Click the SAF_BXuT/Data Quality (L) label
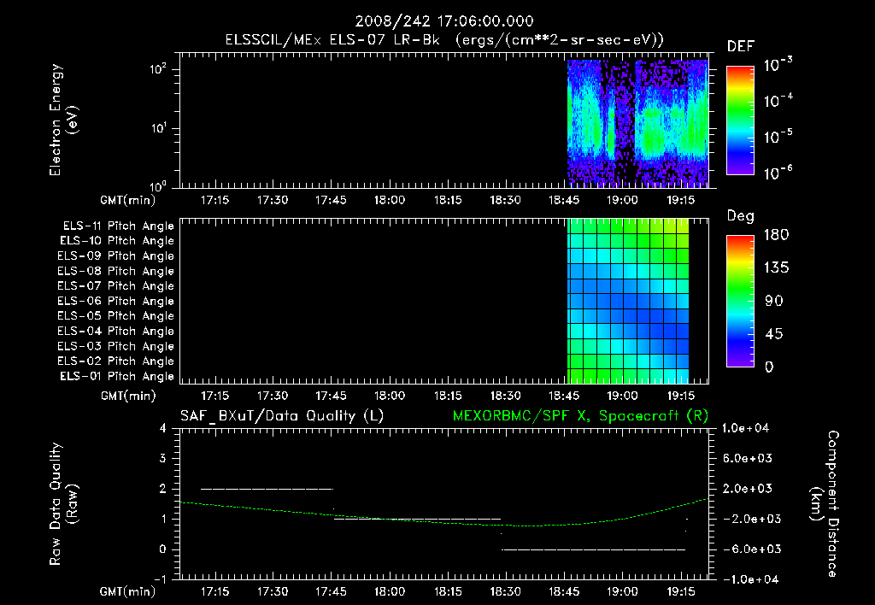Screen dimensions: 875x605 coord(282,416)
